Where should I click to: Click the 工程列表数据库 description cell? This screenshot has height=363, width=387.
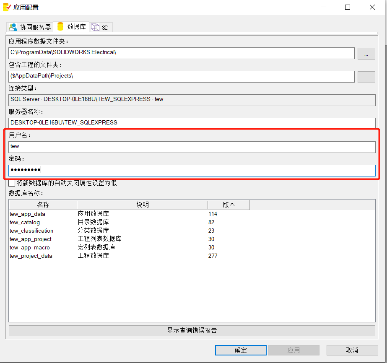100,239
